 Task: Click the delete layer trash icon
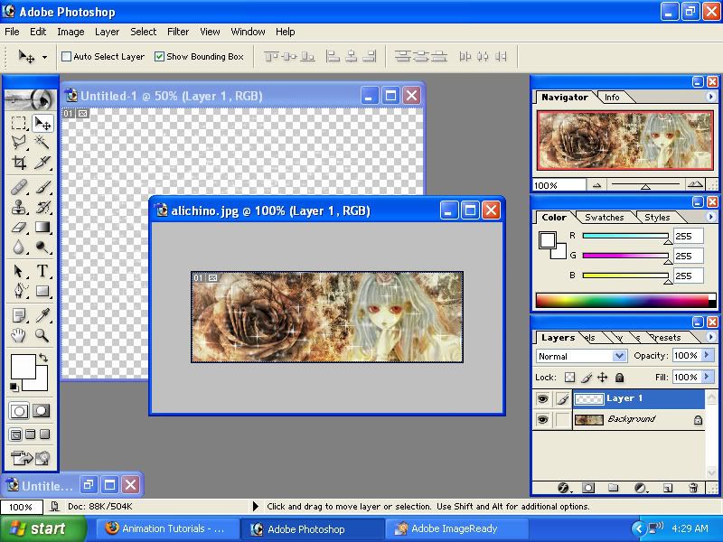pyautogui.click(x=692, y=488)
